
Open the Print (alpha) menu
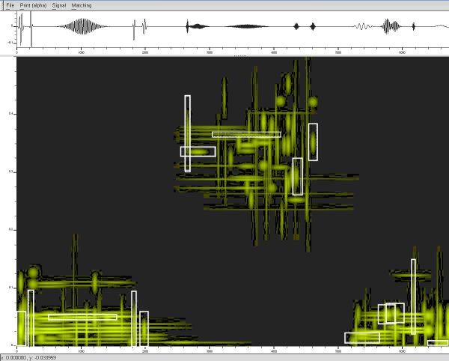tap(33, 5)
